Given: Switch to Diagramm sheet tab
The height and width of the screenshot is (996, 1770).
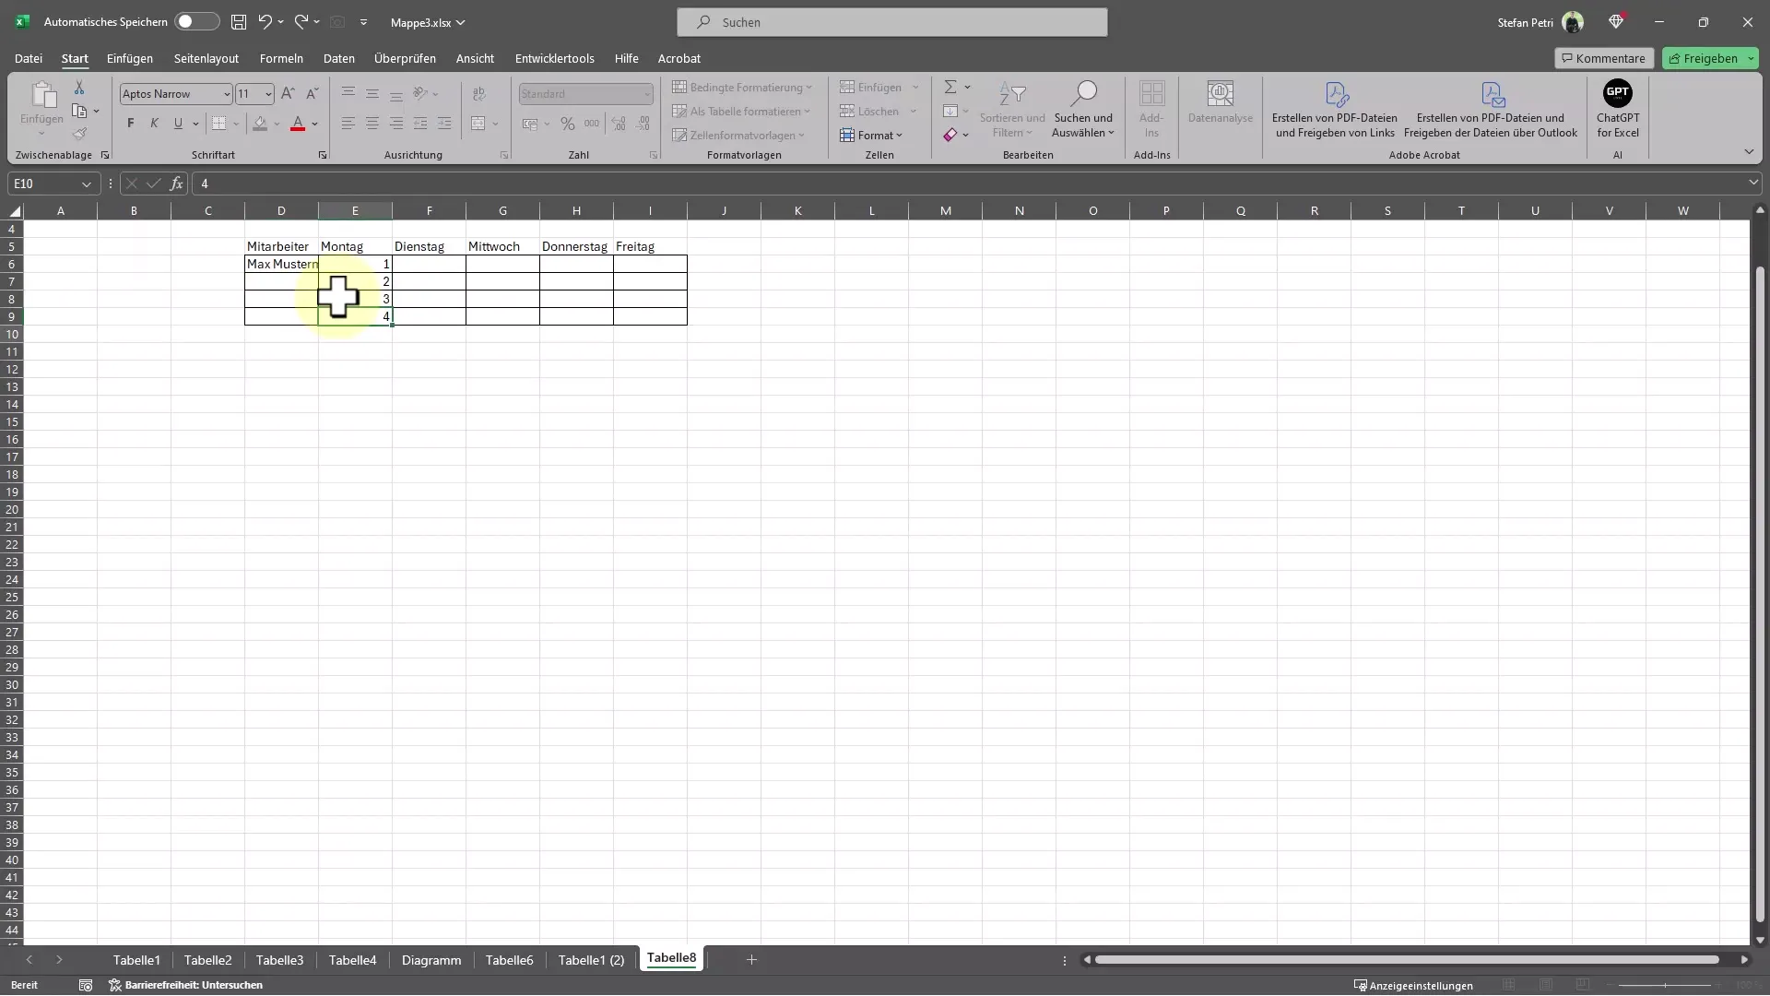Looking at the screenshot, I should tap(431, 959).
